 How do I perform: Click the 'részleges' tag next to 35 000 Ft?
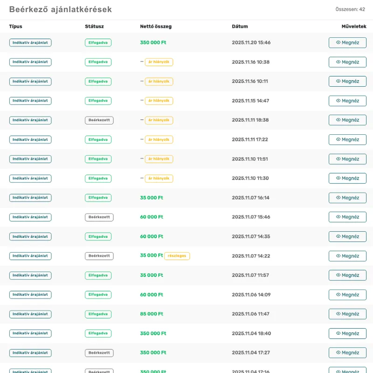(x=177, y=256)
